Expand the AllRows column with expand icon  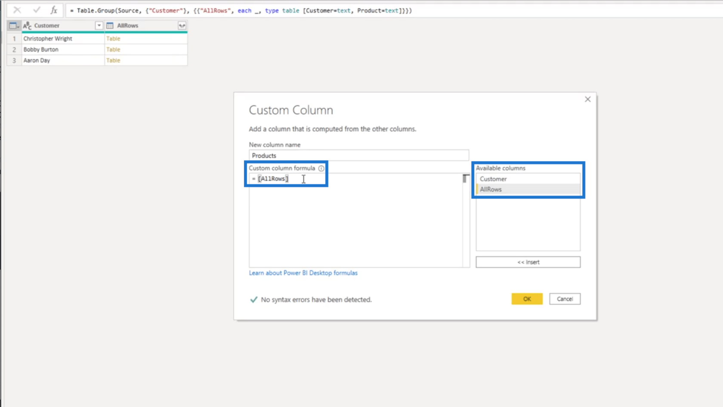[x=182, y=26]
